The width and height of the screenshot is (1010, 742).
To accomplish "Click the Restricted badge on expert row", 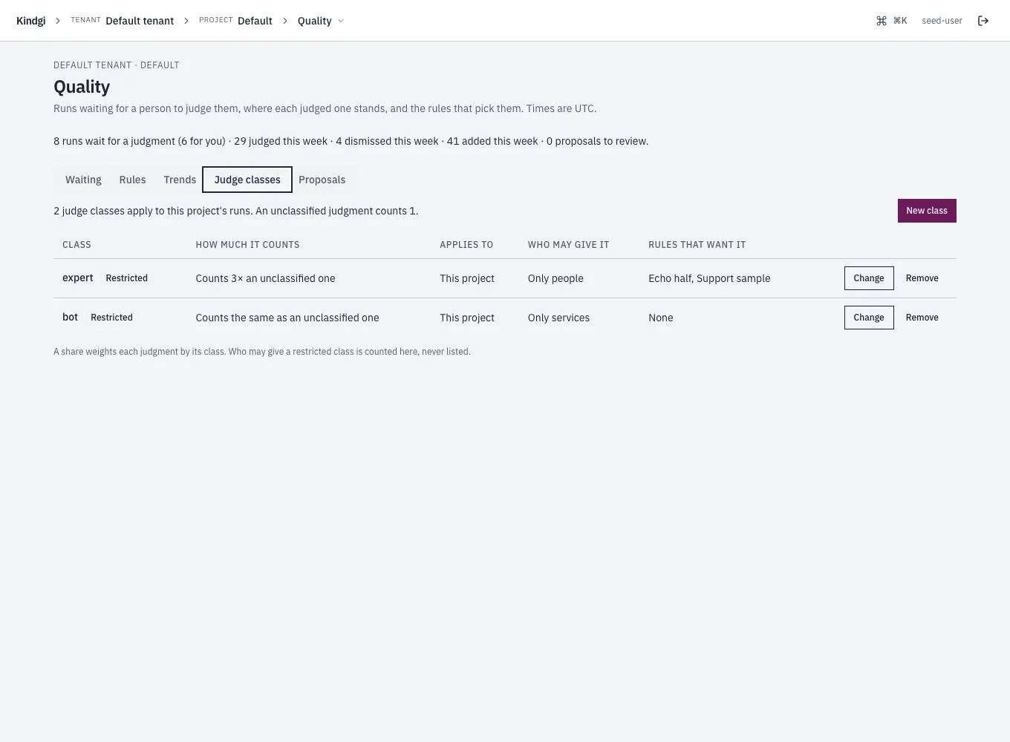I will [x=127, y=278].
